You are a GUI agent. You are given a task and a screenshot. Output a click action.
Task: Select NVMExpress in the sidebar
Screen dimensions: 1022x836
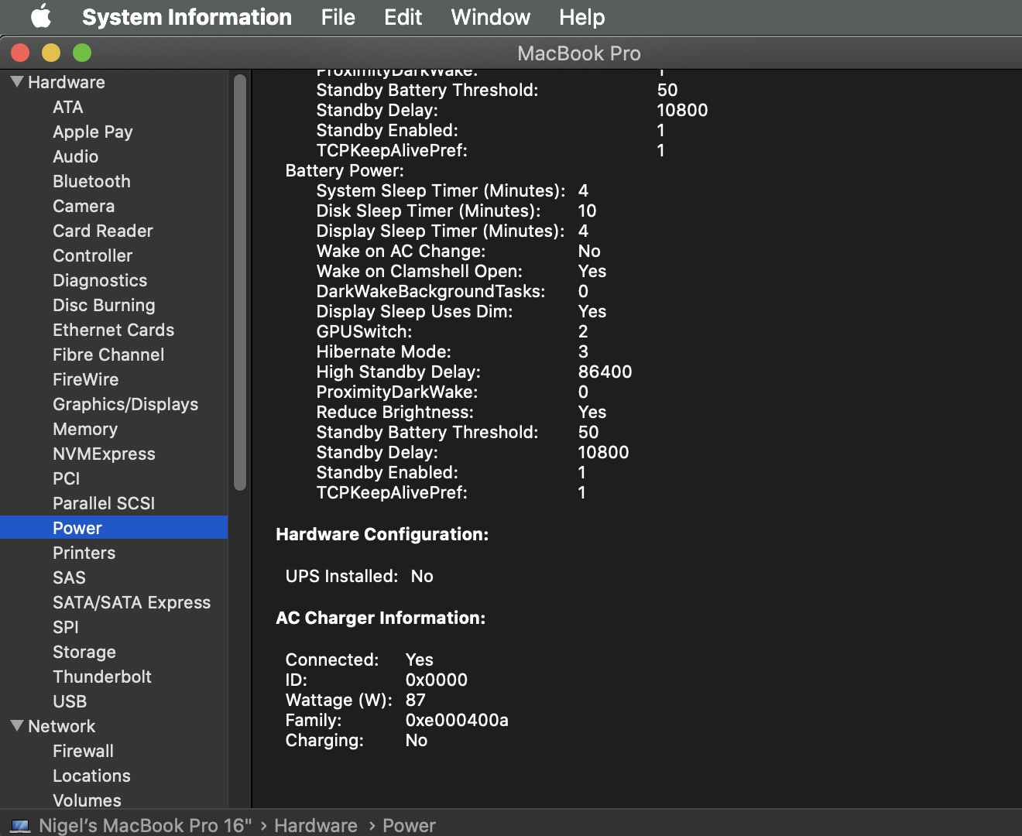pos(104,454)
